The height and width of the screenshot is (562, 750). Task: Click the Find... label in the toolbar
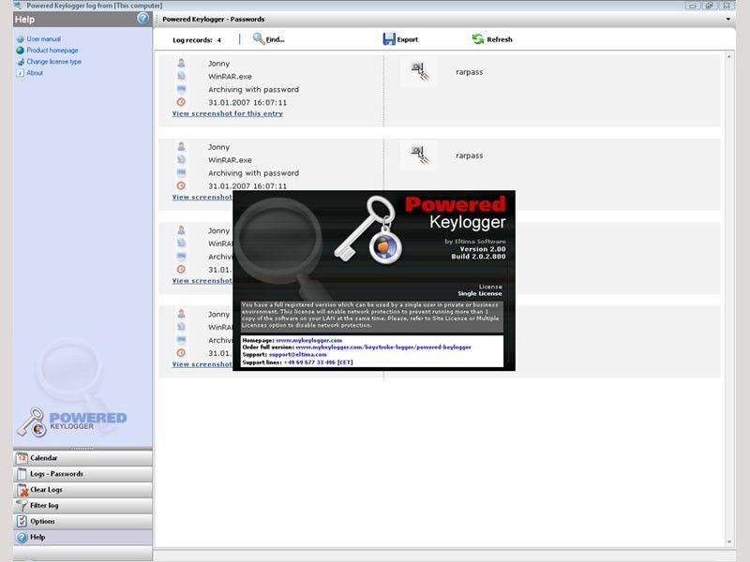click(x=275, y=39)
